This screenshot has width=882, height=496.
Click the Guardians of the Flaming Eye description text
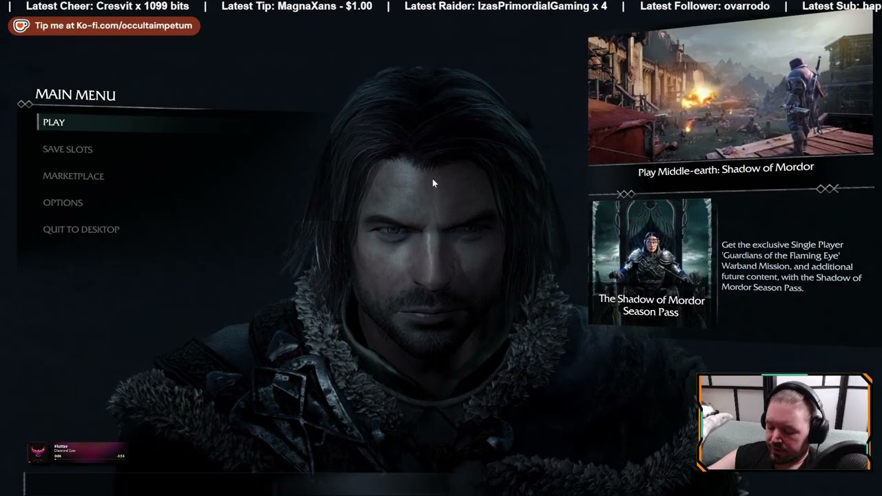point(790,266)
